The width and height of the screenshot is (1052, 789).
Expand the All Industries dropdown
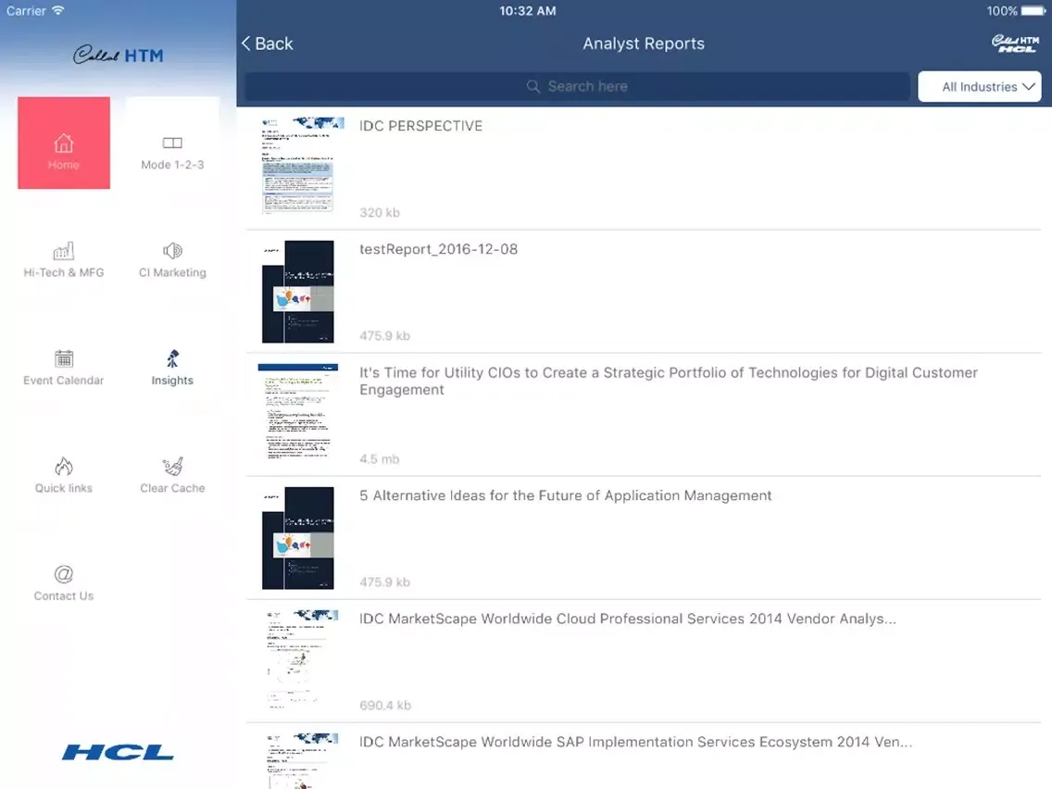pos(979,87)
